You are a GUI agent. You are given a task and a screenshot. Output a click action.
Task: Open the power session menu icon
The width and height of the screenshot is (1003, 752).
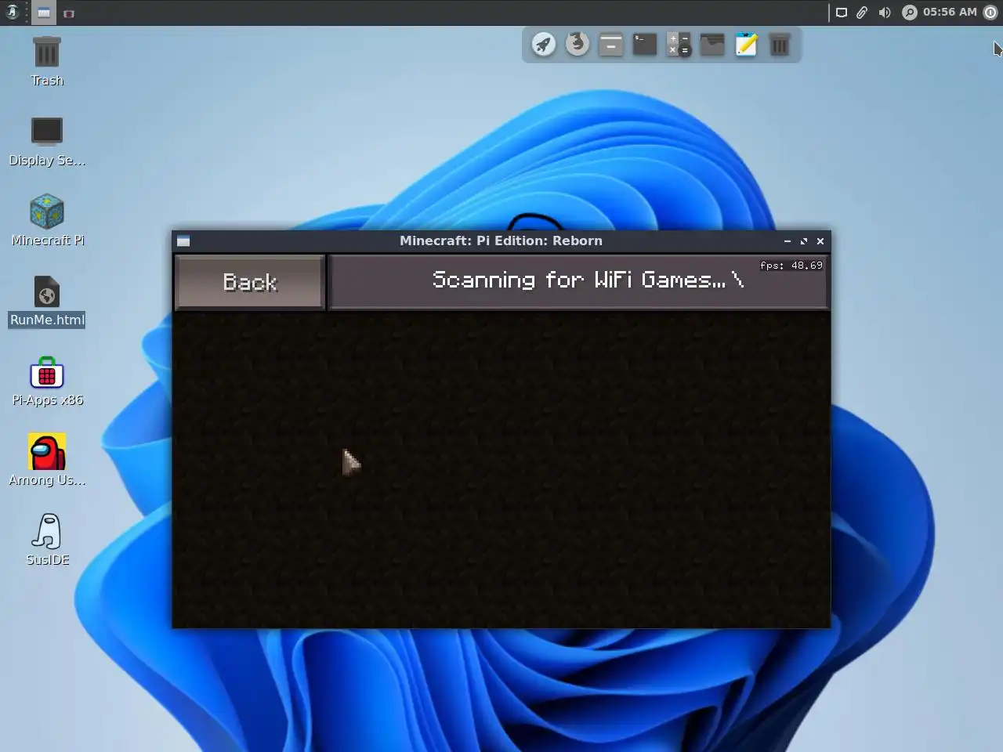(990, 13)
